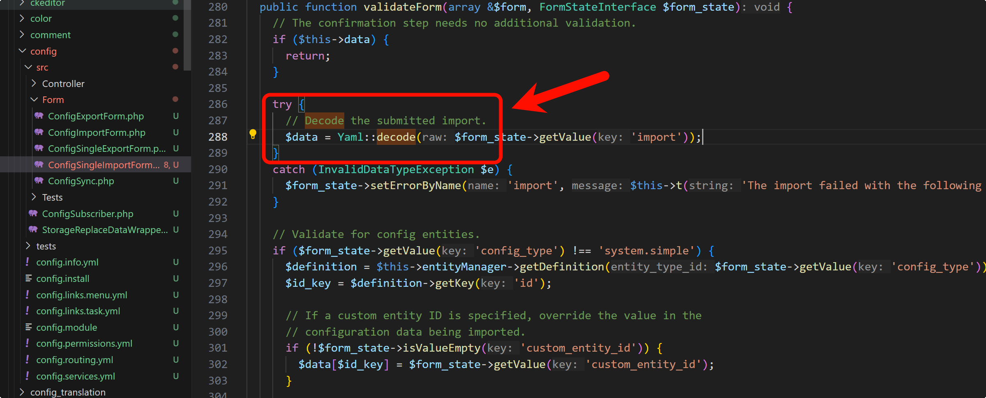Select the ConfigSingleImportForm file entry

coord(104,165)
